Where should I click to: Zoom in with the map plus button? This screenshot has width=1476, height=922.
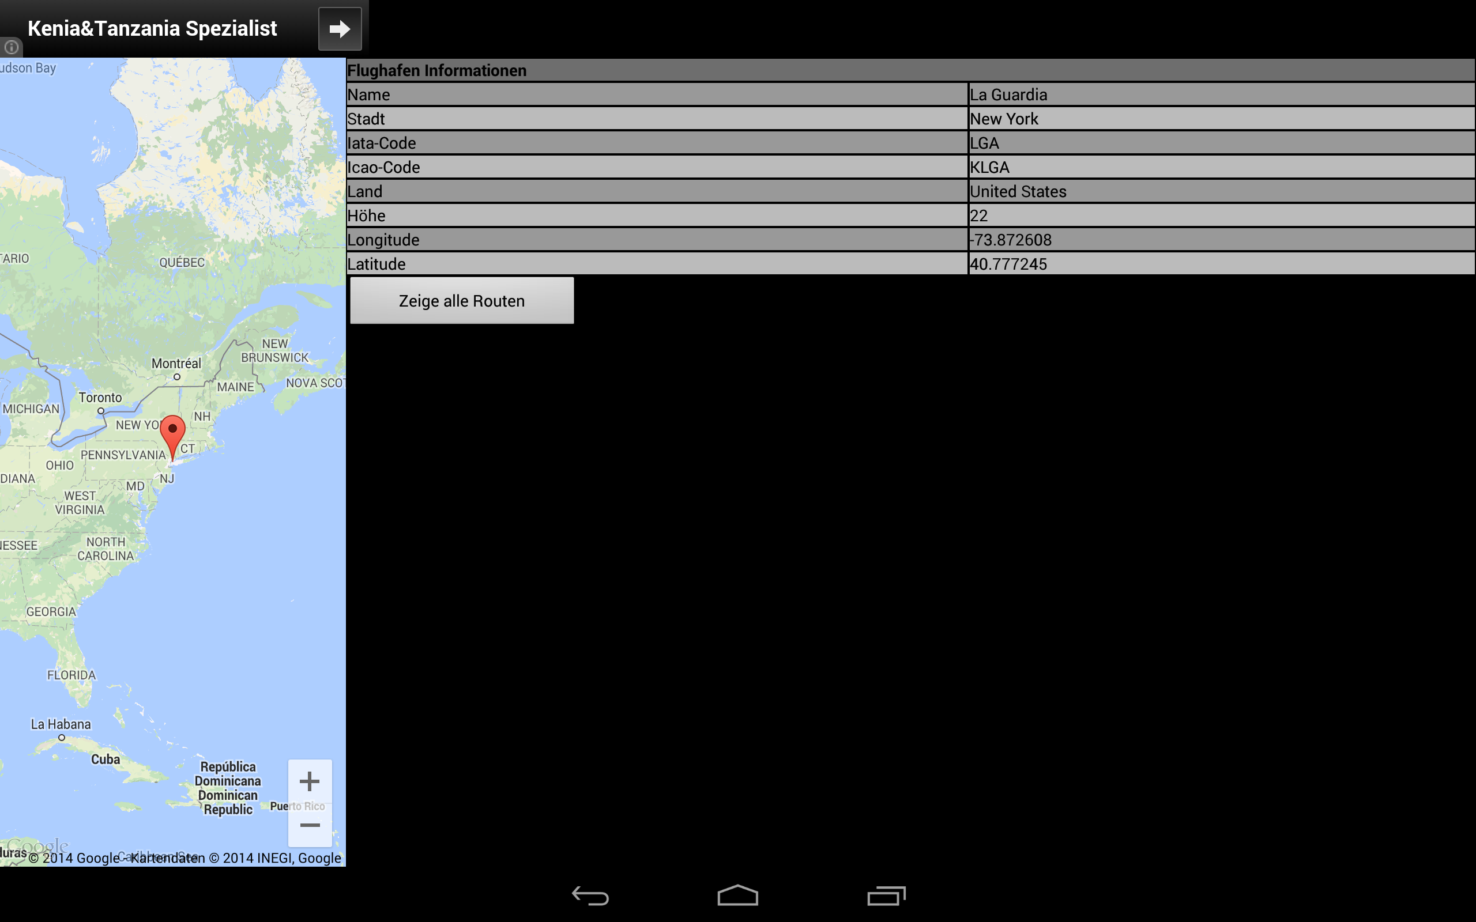[310, 781]
